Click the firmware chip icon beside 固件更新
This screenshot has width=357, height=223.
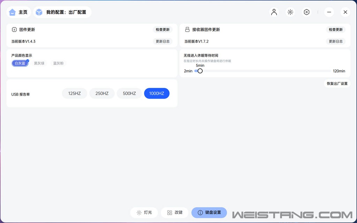[14, 30]
